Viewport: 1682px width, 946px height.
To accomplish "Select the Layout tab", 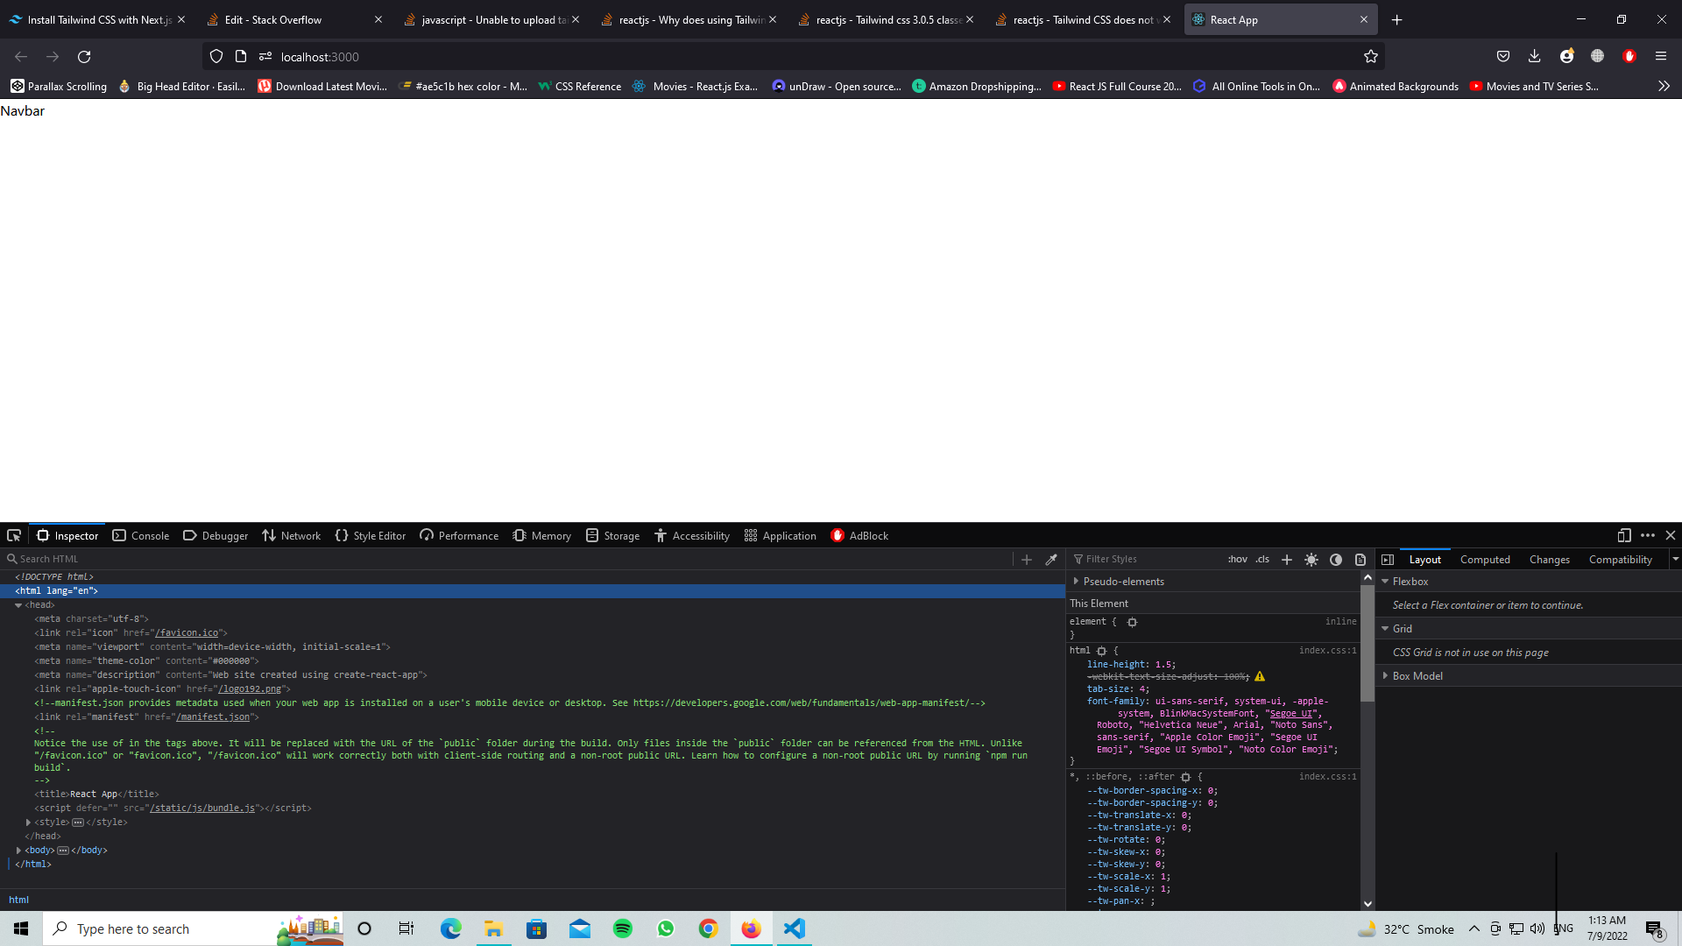I will (x=1424, y=559).
